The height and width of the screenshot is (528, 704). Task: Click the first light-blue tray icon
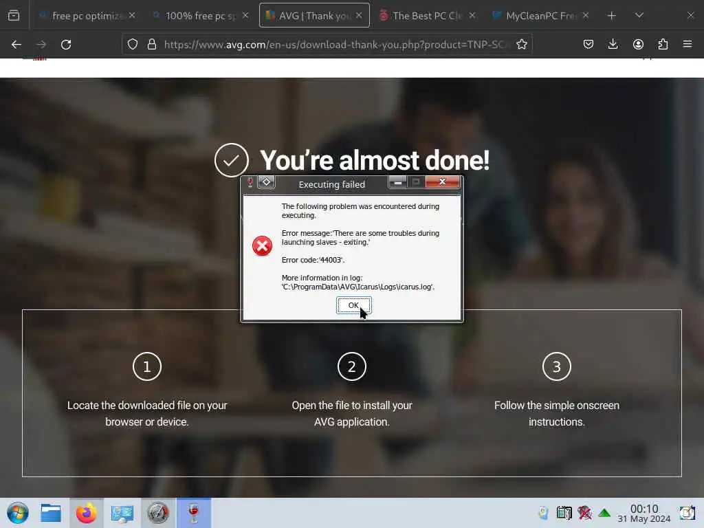click(543, 513)
